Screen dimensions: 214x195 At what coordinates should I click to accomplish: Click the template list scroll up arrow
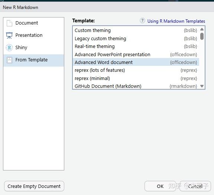(x=202, y=29)
